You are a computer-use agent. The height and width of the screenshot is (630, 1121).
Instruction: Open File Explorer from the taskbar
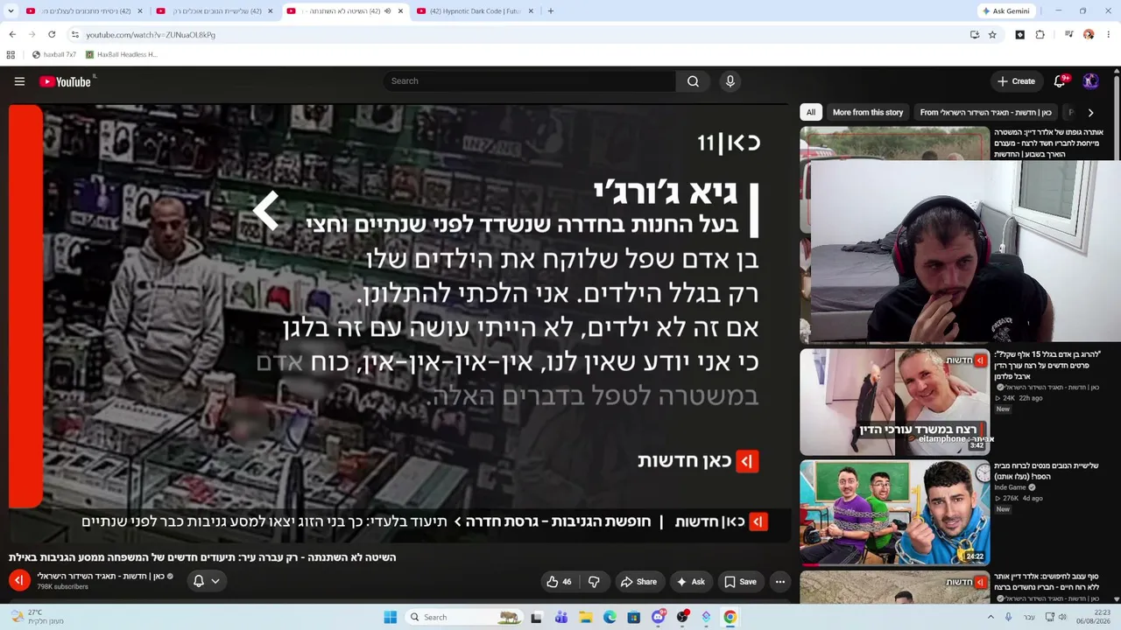coord(586,617)
